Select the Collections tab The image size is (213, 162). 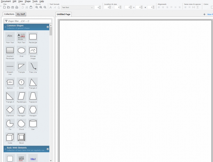[x=9, y=14]
